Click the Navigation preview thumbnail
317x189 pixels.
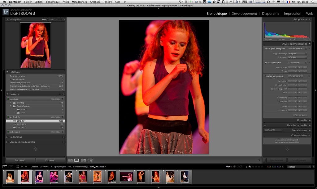tap(35, 45)
